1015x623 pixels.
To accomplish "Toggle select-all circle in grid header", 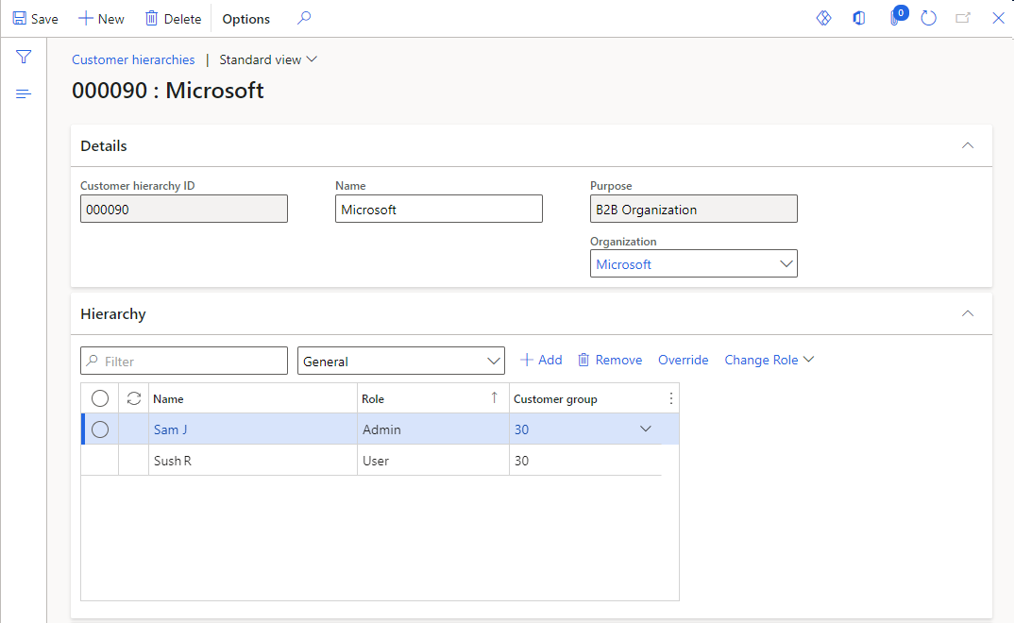I will click(100, 398).
